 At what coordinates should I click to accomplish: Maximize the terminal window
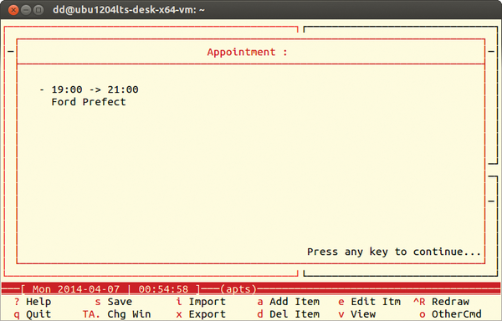pyautogui.click(x=38, y=10)
